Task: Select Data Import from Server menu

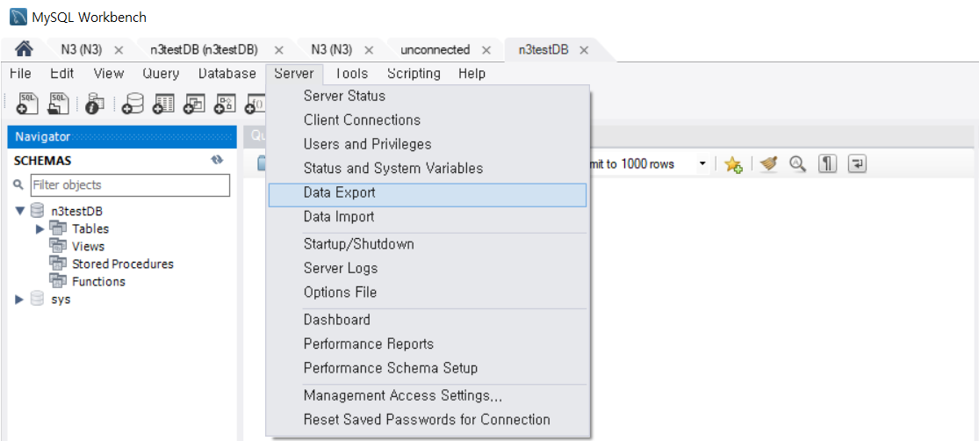Action: pos(428,217)
